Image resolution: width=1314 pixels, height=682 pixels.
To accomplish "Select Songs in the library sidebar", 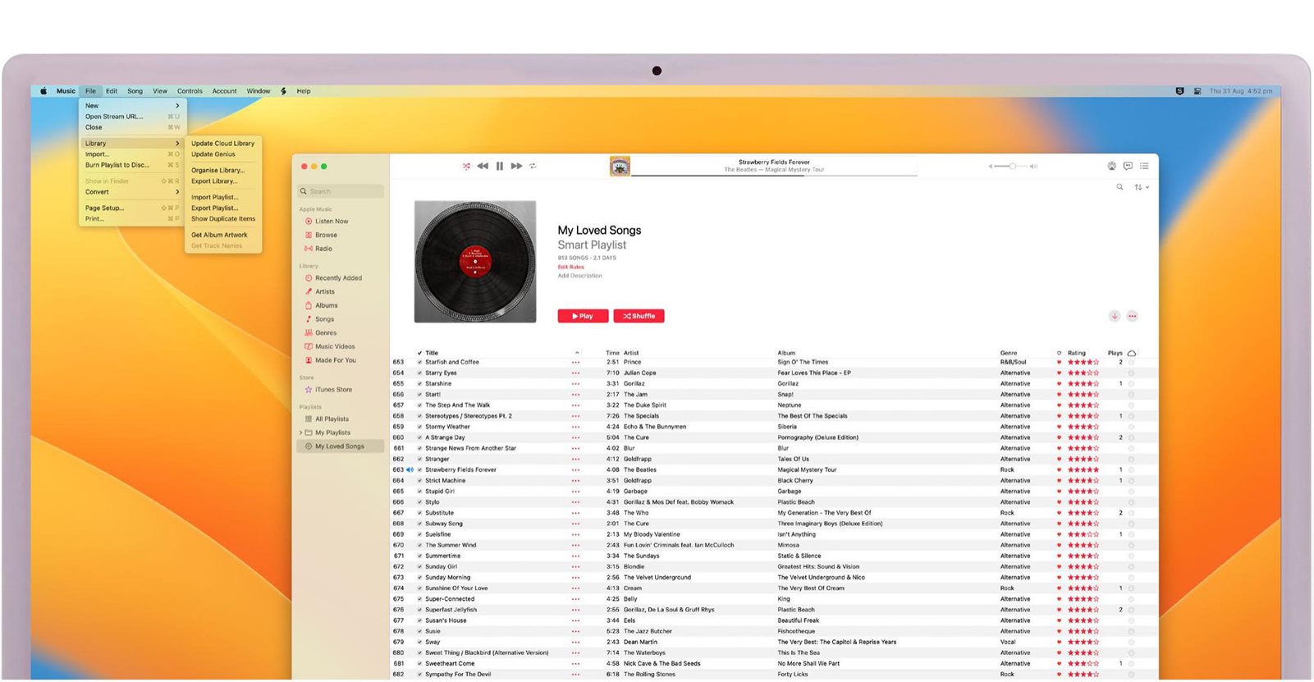I will coord(324,319).
